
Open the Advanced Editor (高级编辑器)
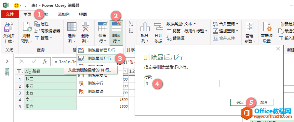(47, 31)
